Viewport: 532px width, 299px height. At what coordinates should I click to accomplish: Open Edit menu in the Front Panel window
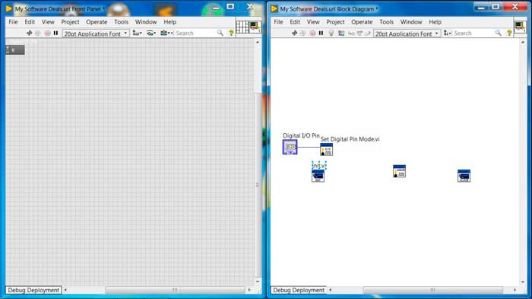[30, 22]
